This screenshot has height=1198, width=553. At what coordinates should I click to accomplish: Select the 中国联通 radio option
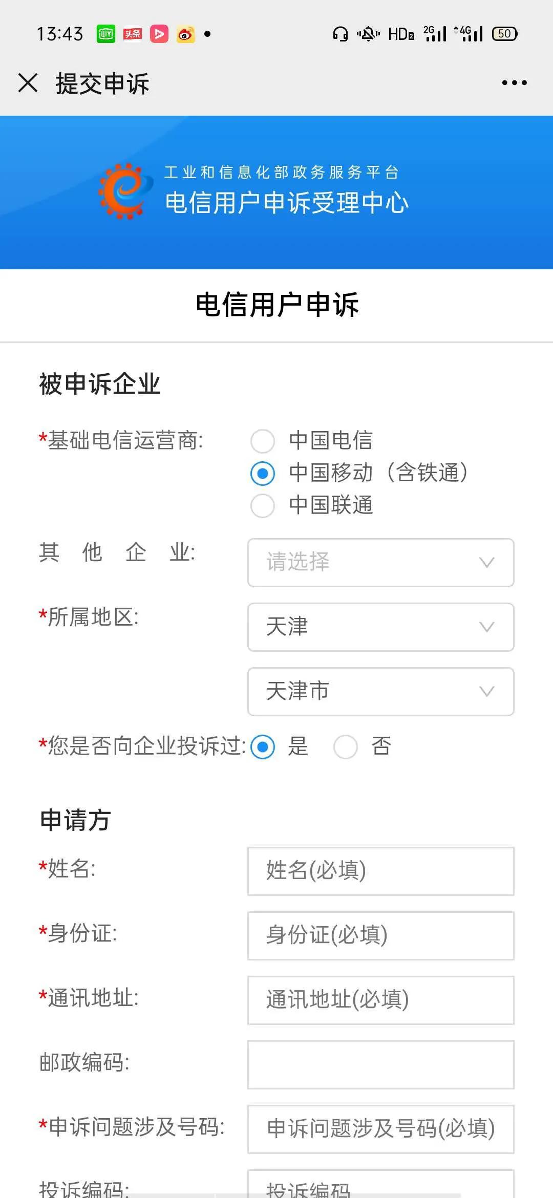[263, 506]
